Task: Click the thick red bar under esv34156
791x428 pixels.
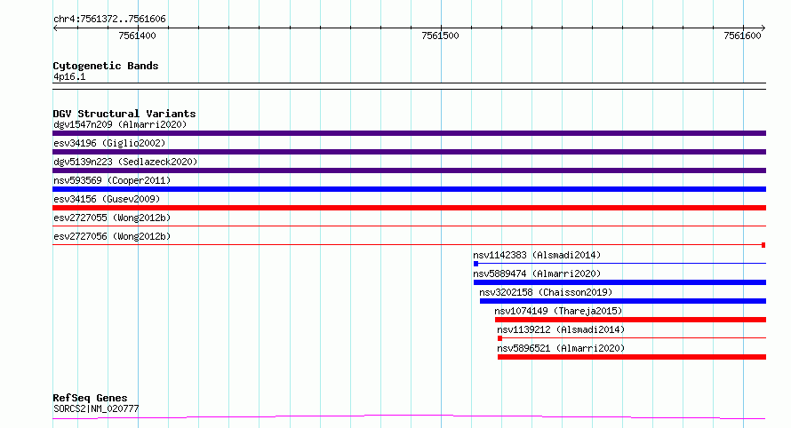Action: click(409, 208)
